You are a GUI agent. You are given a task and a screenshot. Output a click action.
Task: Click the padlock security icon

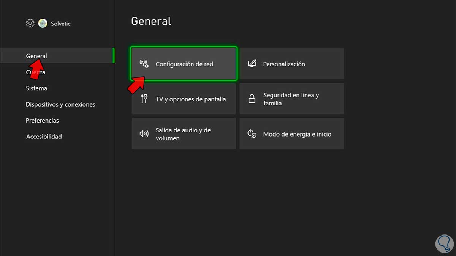252,99
